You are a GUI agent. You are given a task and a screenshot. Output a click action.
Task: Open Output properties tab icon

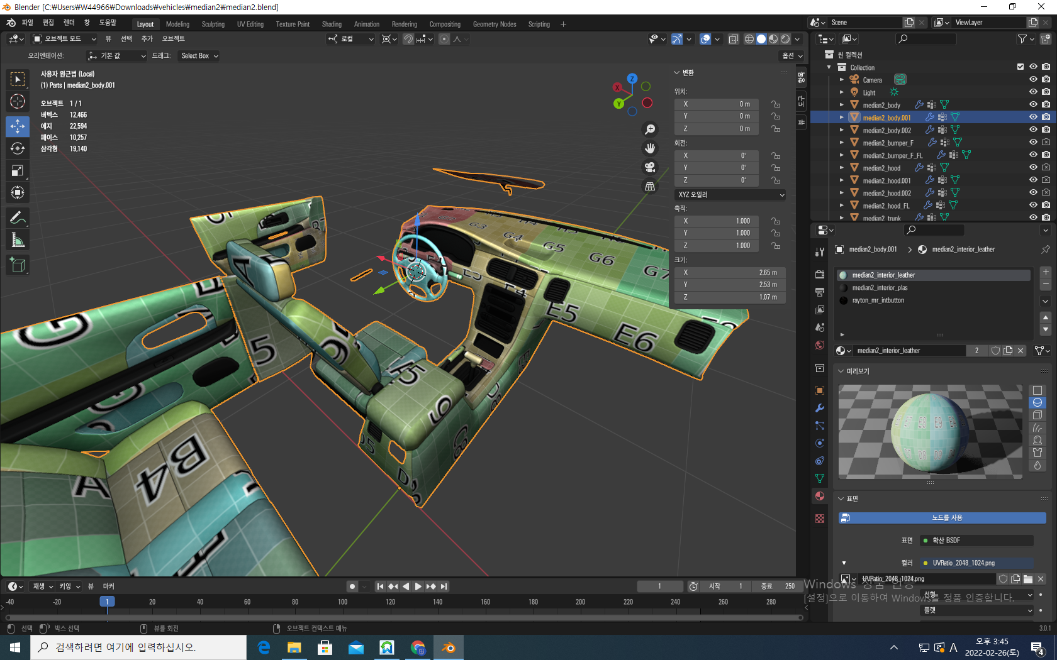[820, 292]
